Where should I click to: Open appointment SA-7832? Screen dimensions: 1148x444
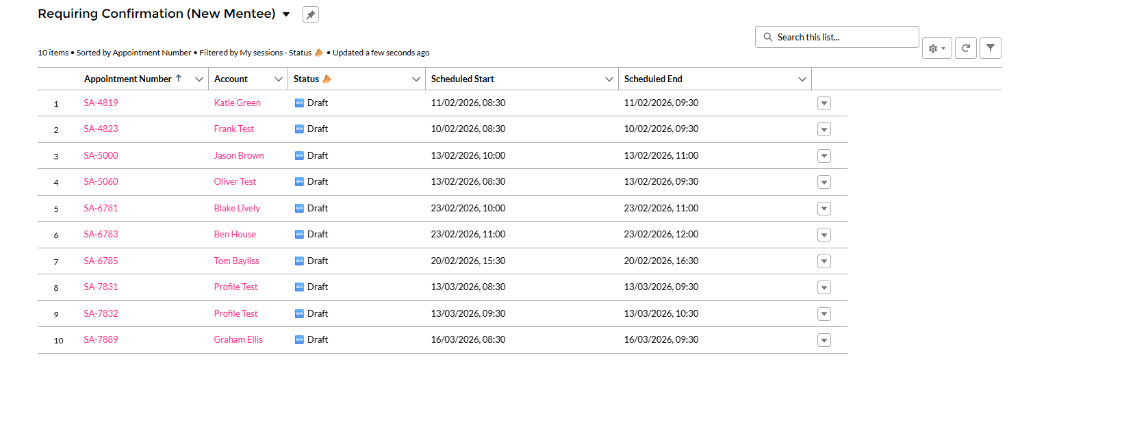[101, 313]
